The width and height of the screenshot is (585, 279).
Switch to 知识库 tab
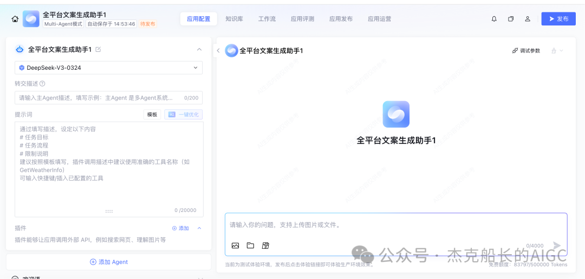point(235,19)
